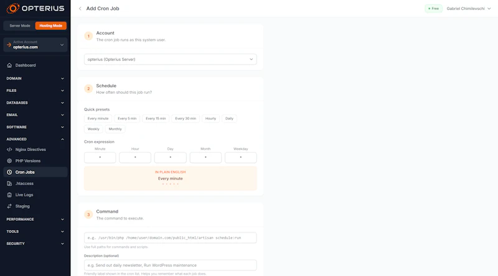Click the 'Quick presets' label

coord(97,109)
